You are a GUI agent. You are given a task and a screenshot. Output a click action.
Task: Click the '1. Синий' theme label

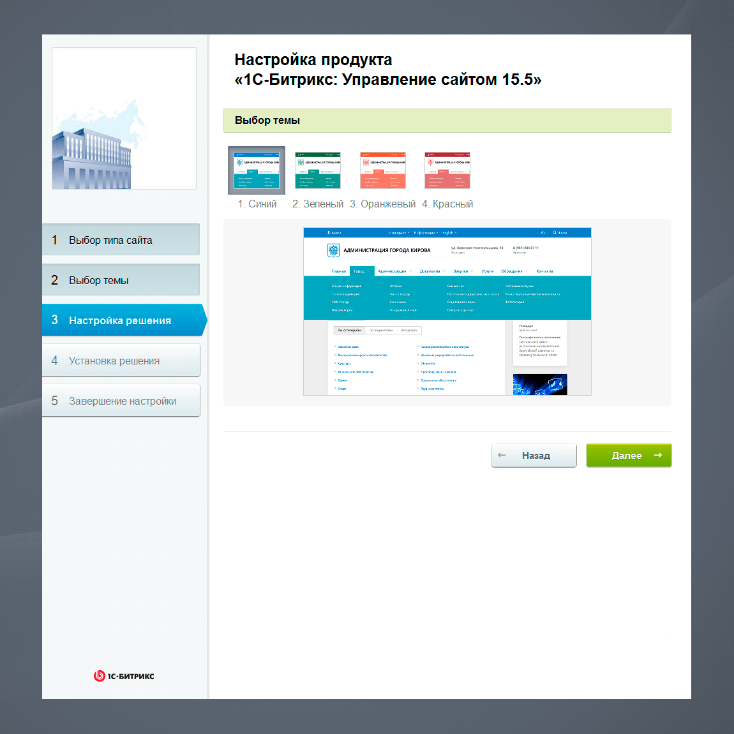[257, 204]
